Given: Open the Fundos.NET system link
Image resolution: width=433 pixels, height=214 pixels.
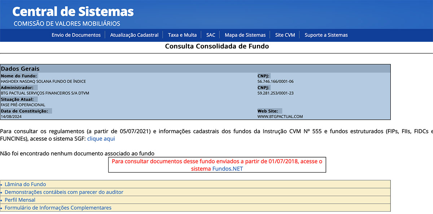Looking at the screenshot, I should (x=228, y=169).
